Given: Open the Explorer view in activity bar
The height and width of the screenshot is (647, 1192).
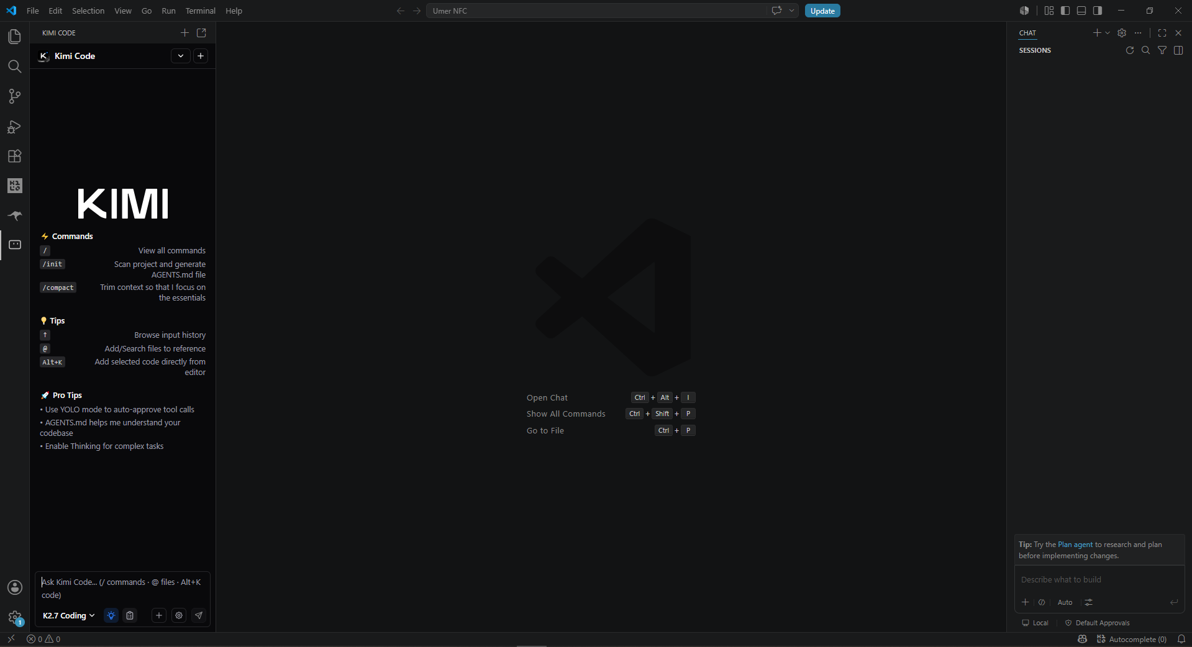Looking at the screenshot, I should pyautogui.click(x=15, y=37).
